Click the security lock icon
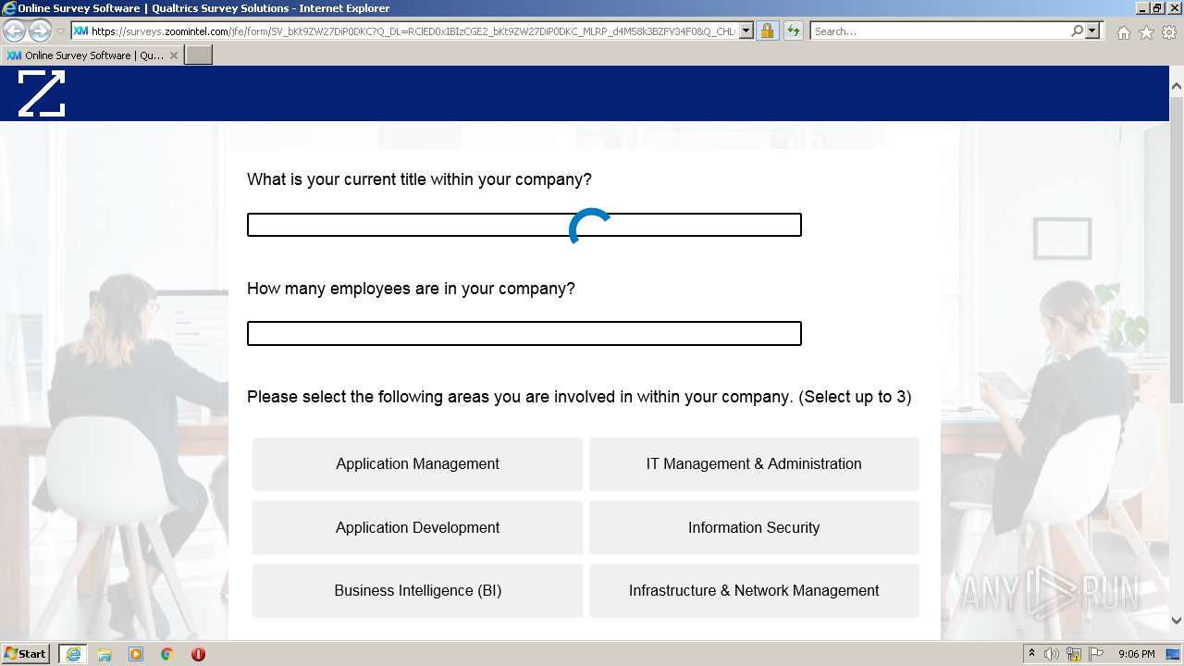Viewport: 1184px width, 666px height. pyautogui.click(x=767, y=31)
